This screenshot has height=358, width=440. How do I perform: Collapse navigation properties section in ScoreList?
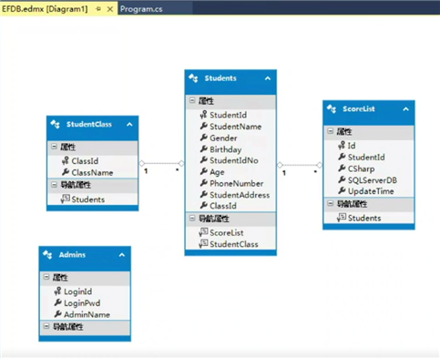tap(331, 203)
